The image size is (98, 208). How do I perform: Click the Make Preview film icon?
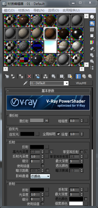92,49
